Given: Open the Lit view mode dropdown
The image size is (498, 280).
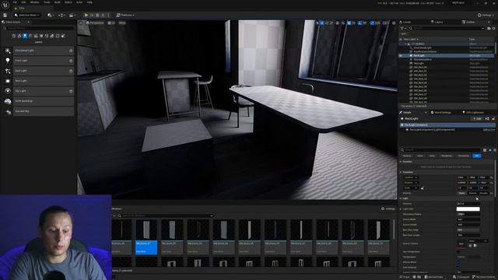Looking at the screenshot, I should point(111,23).
